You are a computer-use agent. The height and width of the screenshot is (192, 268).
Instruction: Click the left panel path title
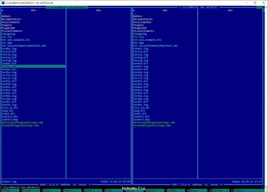[x=67, y=7]
